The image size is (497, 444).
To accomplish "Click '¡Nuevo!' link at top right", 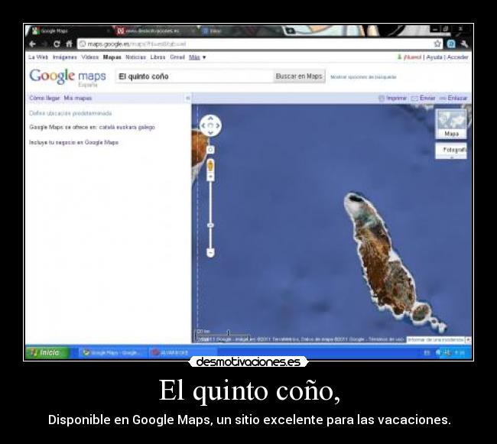I will coord(412,57).
